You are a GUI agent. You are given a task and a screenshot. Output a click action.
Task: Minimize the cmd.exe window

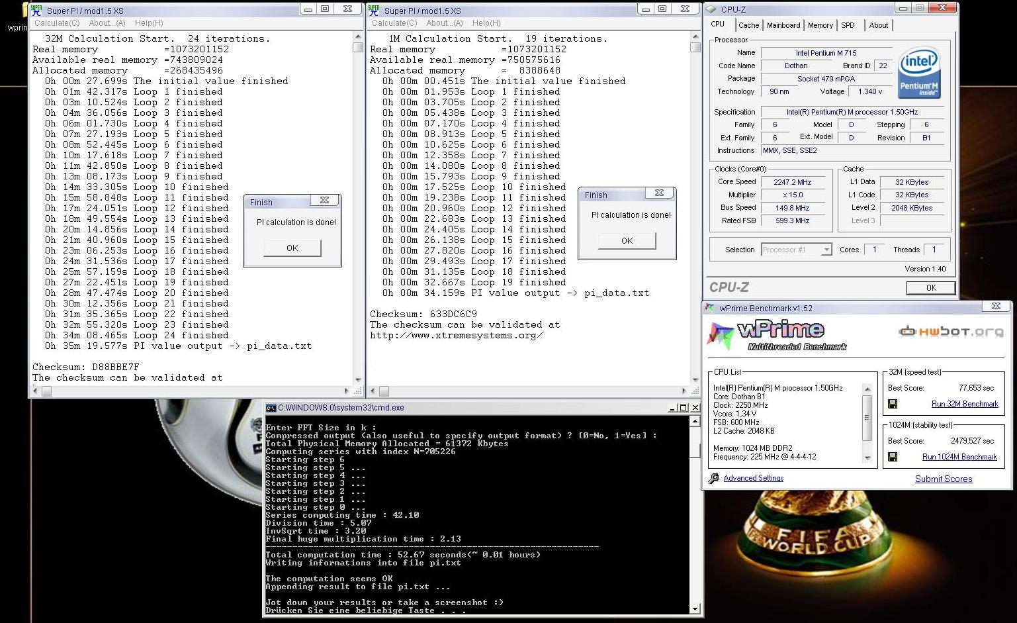coord(672,408)
